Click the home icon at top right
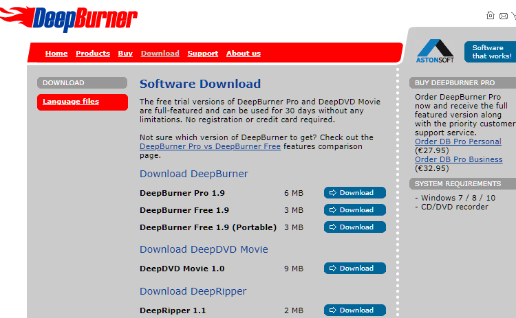Screen dimensions: 516x318 pos(491,15)
